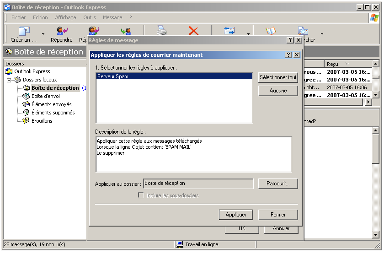Select the Dossiers locaux folder
384x254 pixels.
(40, 80)
